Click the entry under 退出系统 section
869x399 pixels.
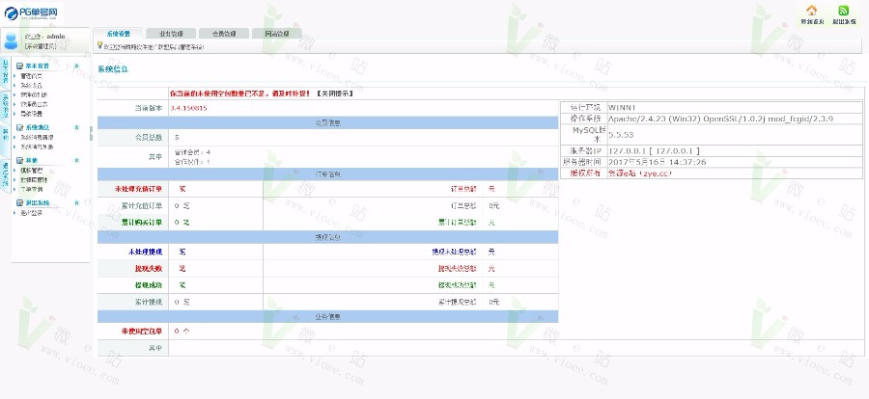(31, 213)
